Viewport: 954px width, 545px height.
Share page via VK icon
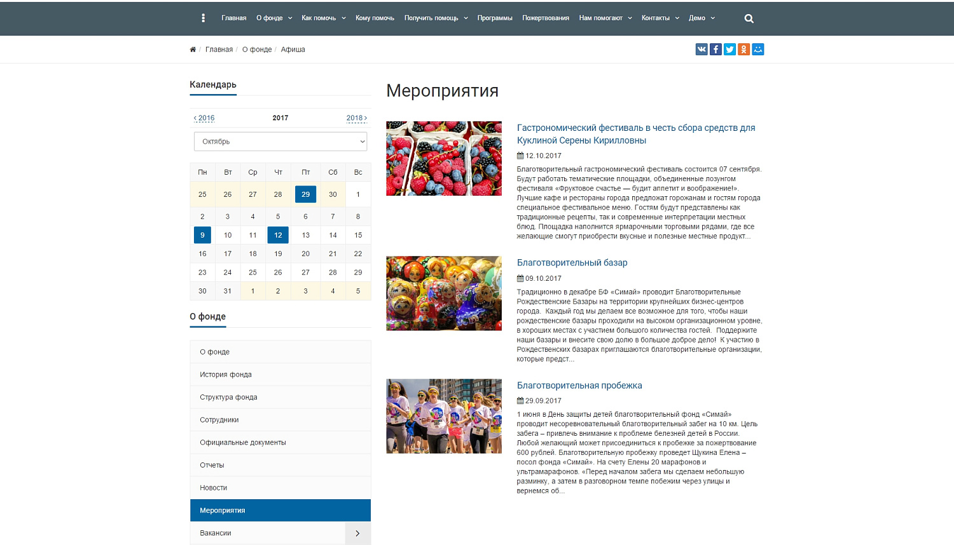click(x=702, y=50)
